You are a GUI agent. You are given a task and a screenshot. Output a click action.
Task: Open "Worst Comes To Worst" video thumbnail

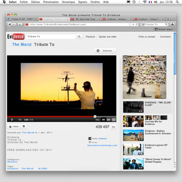(x=133, y=164)
